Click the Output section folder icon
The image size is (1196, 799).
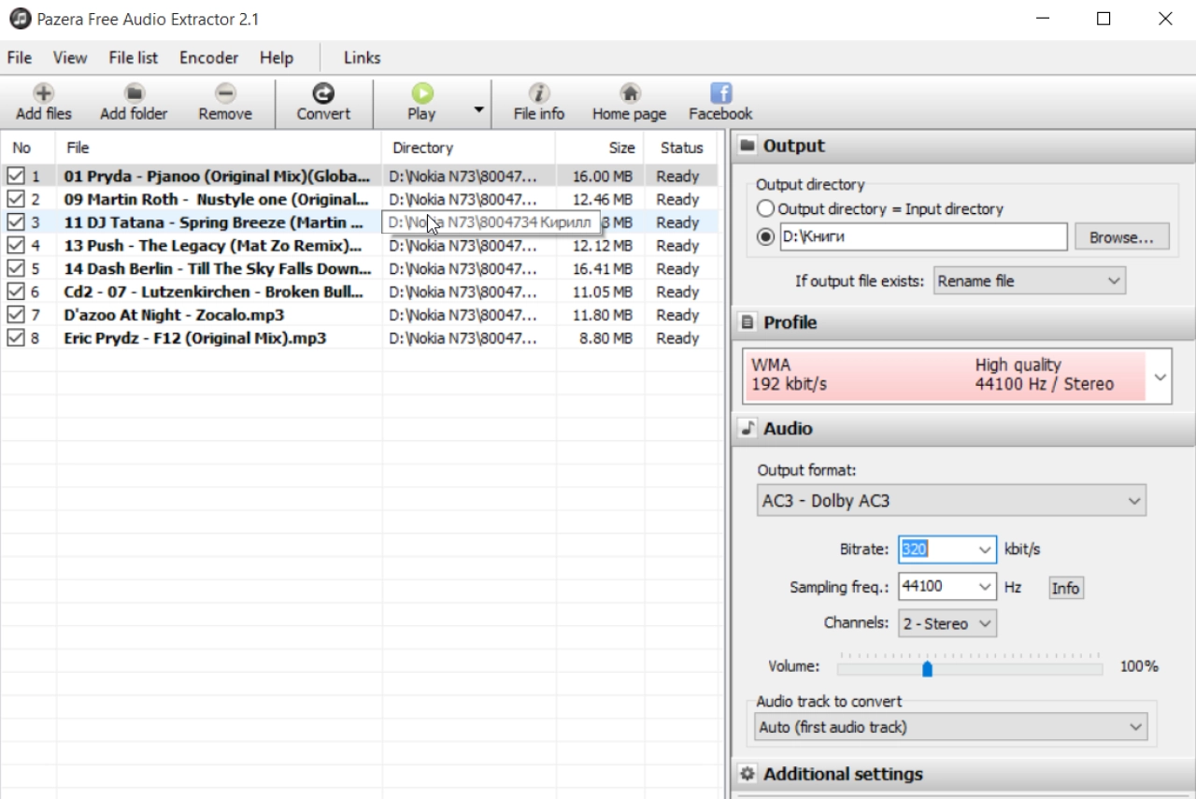(x=747, y=146)
